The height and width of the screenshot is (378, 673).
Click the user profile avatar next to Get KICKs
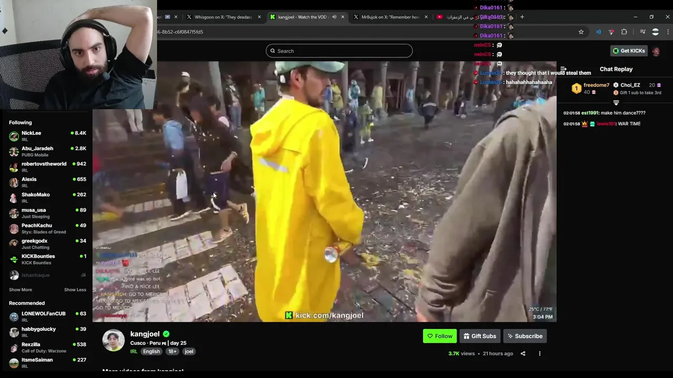coord(656,51)
